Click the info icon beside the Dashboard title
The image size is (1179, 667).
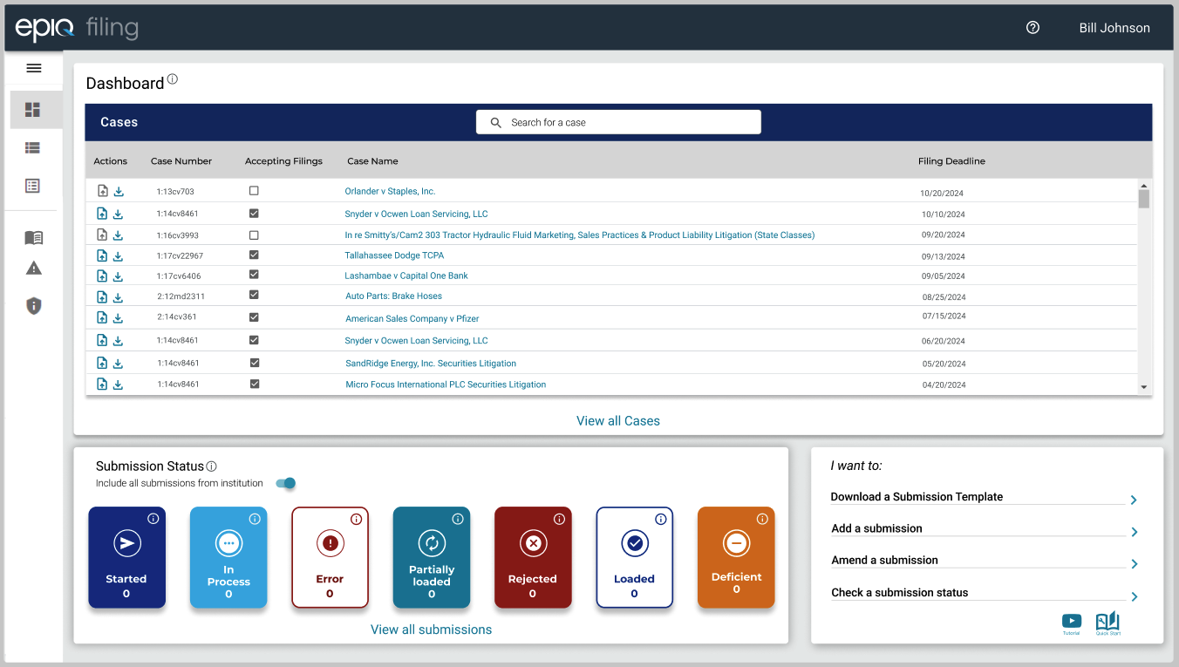(173, 79)
